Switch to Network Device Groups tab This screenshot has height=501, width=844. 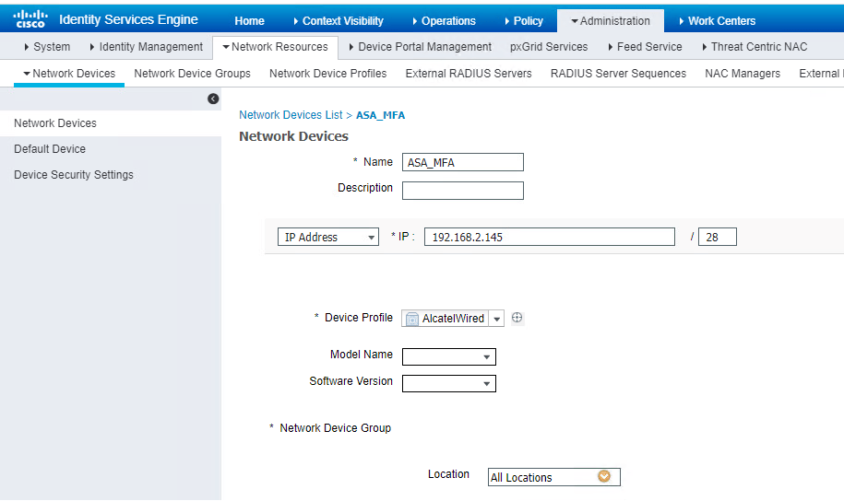pyautogui.click(x=192, y=74)
